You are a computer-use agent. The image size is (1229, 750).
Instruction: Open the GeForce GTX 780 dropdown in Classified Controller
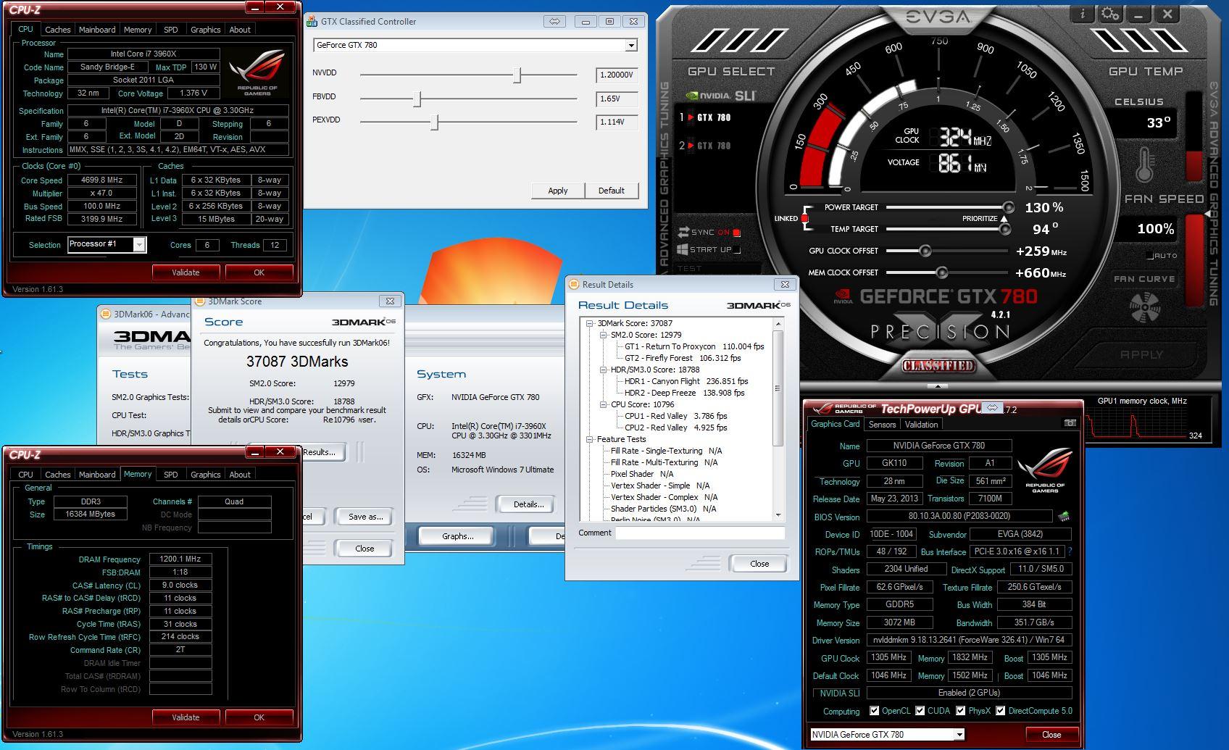coord(631,45)
